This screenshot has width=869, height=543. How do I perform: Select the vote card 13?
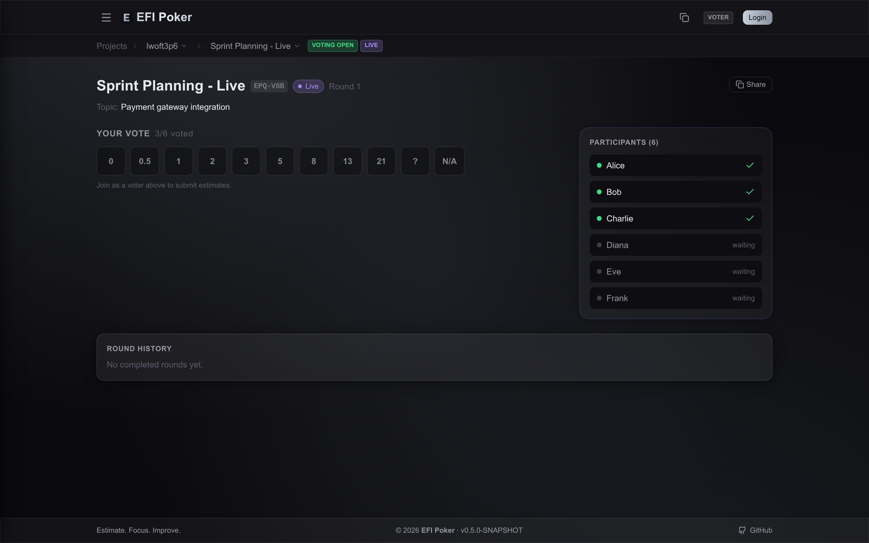347,161
